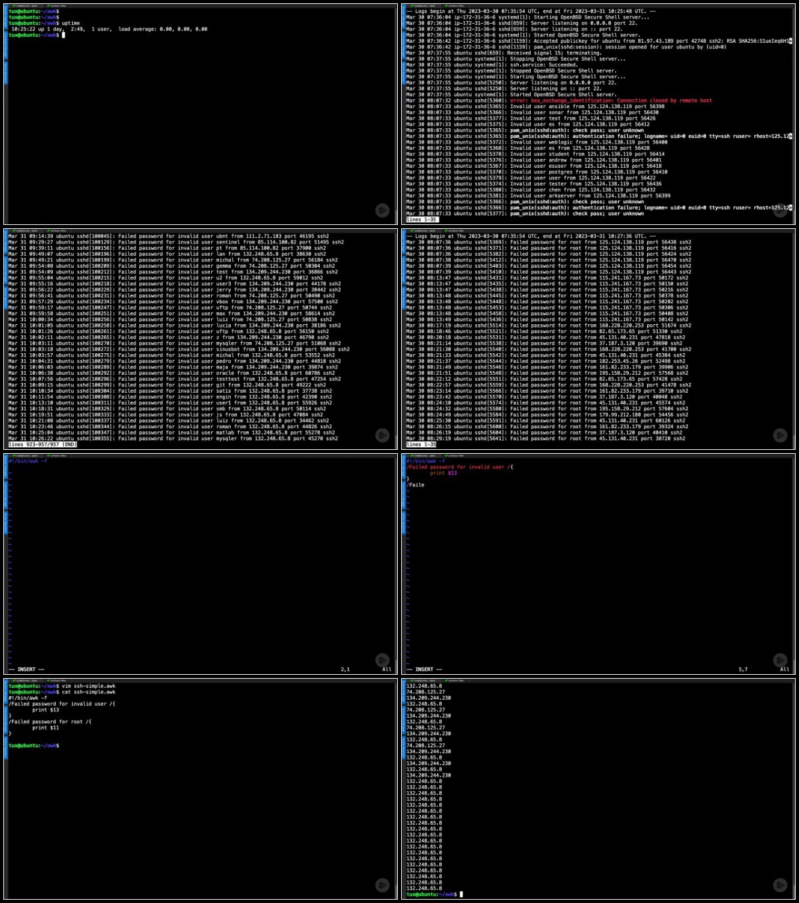799x903 pixels.
Task: Click partially typed '/Faile' line in vim
Action: [x=416, y=485]
